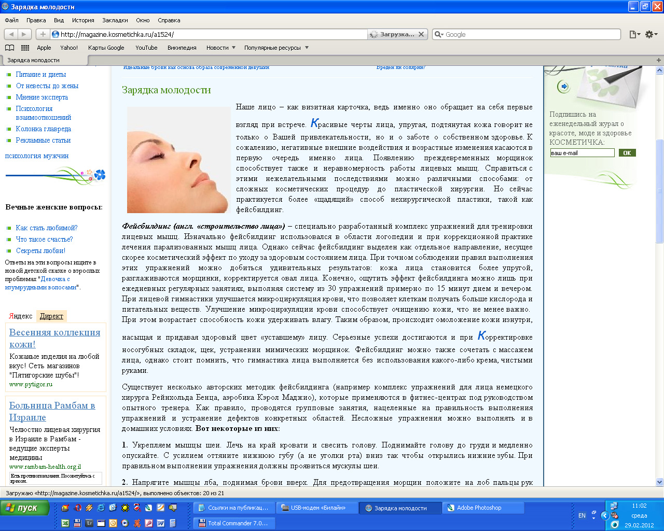Viewport: 664px width, 531px height.
Task: Switch to the Директ ad tab
Action: click(51, 316)
